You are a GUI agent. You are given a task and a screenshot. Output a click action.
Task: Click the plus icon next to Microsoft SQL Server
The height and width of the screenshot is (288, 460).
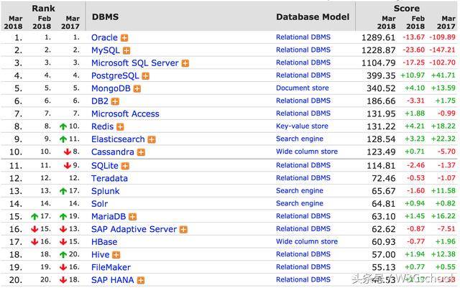185,63
